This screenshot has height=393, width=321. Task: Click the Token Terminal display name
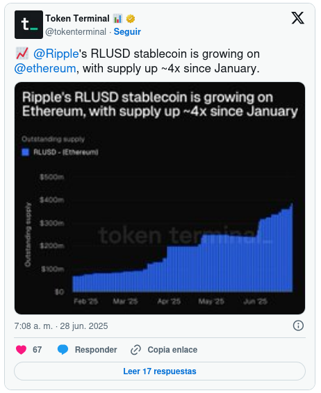tap(77, 19)
